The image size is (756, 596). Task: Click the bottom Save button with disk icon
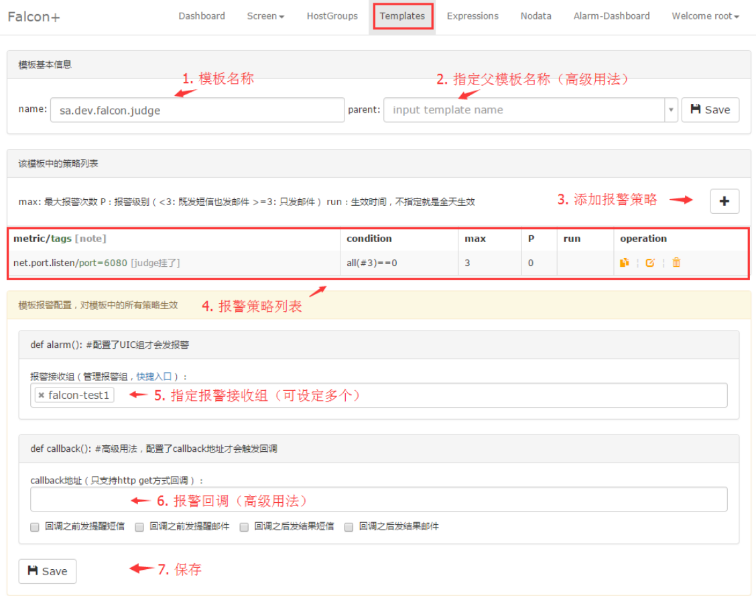[x=47, y=571]
